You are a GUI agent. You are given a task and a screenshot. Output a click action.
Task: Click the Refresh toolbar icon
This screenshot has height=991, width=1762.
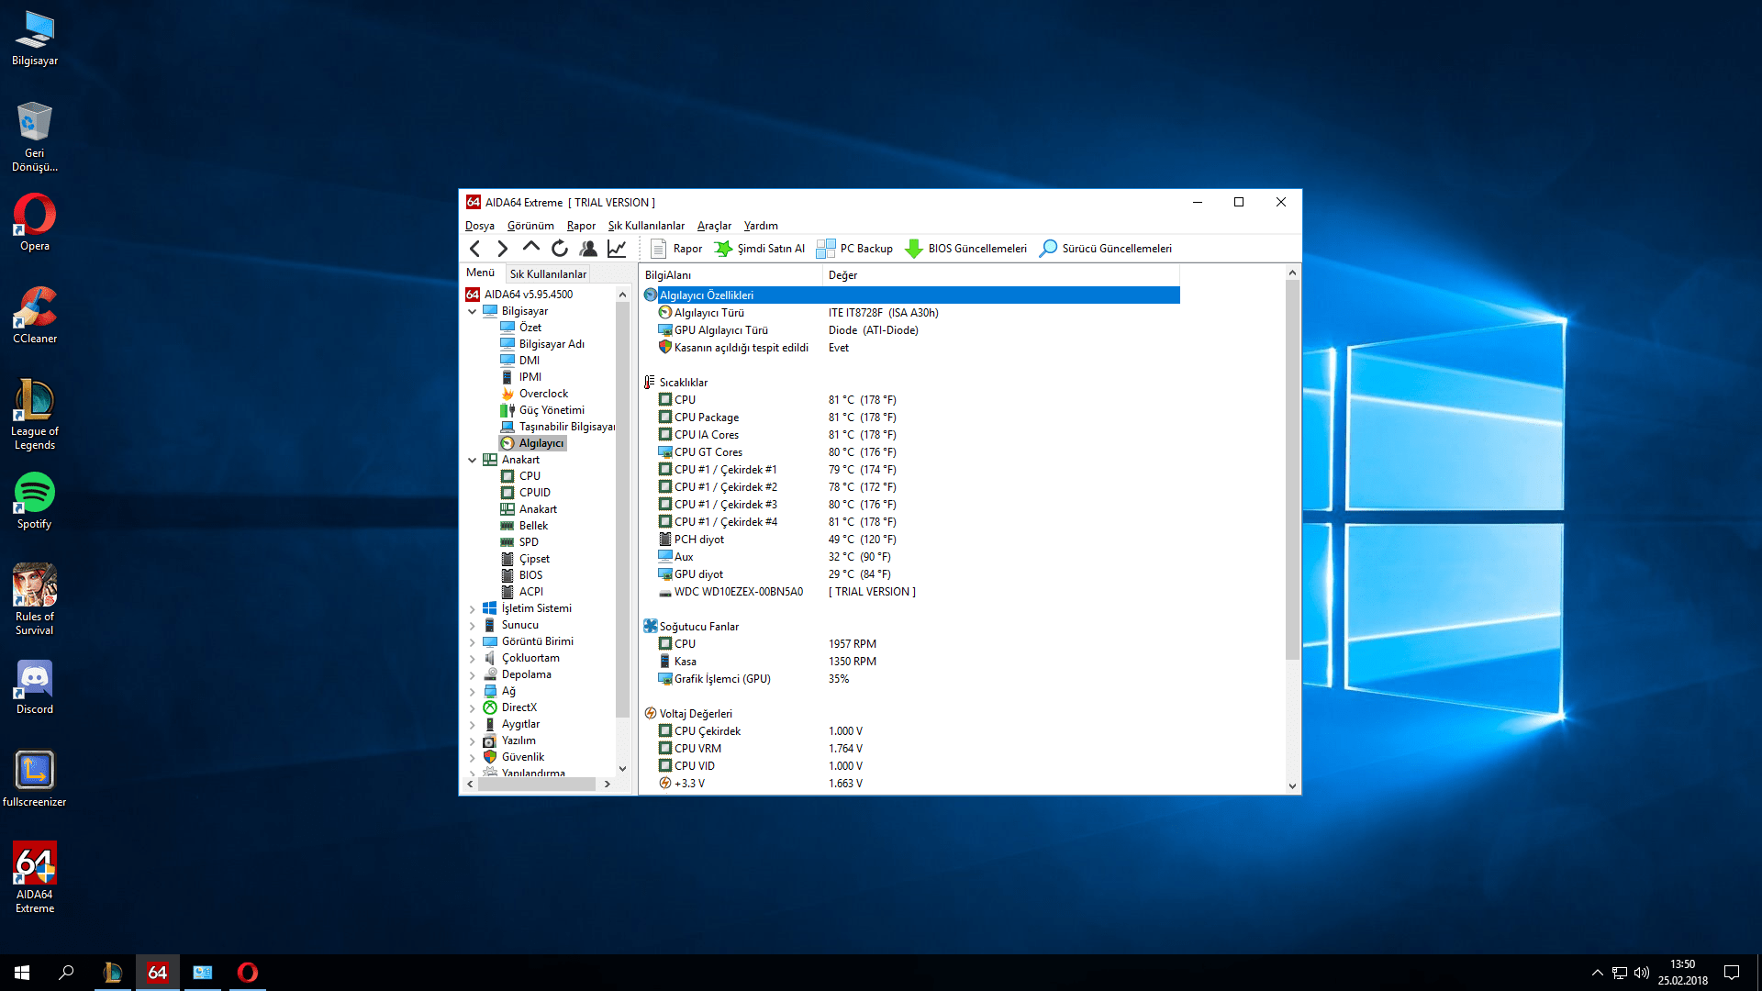coord(559,249)
